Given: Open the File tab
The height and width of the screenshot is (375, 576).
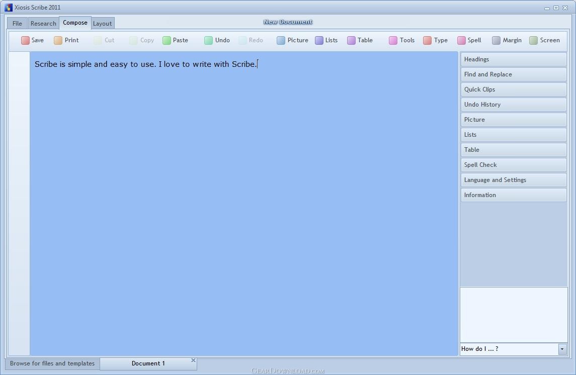Looking at the screenshot, I should point(17,24).
